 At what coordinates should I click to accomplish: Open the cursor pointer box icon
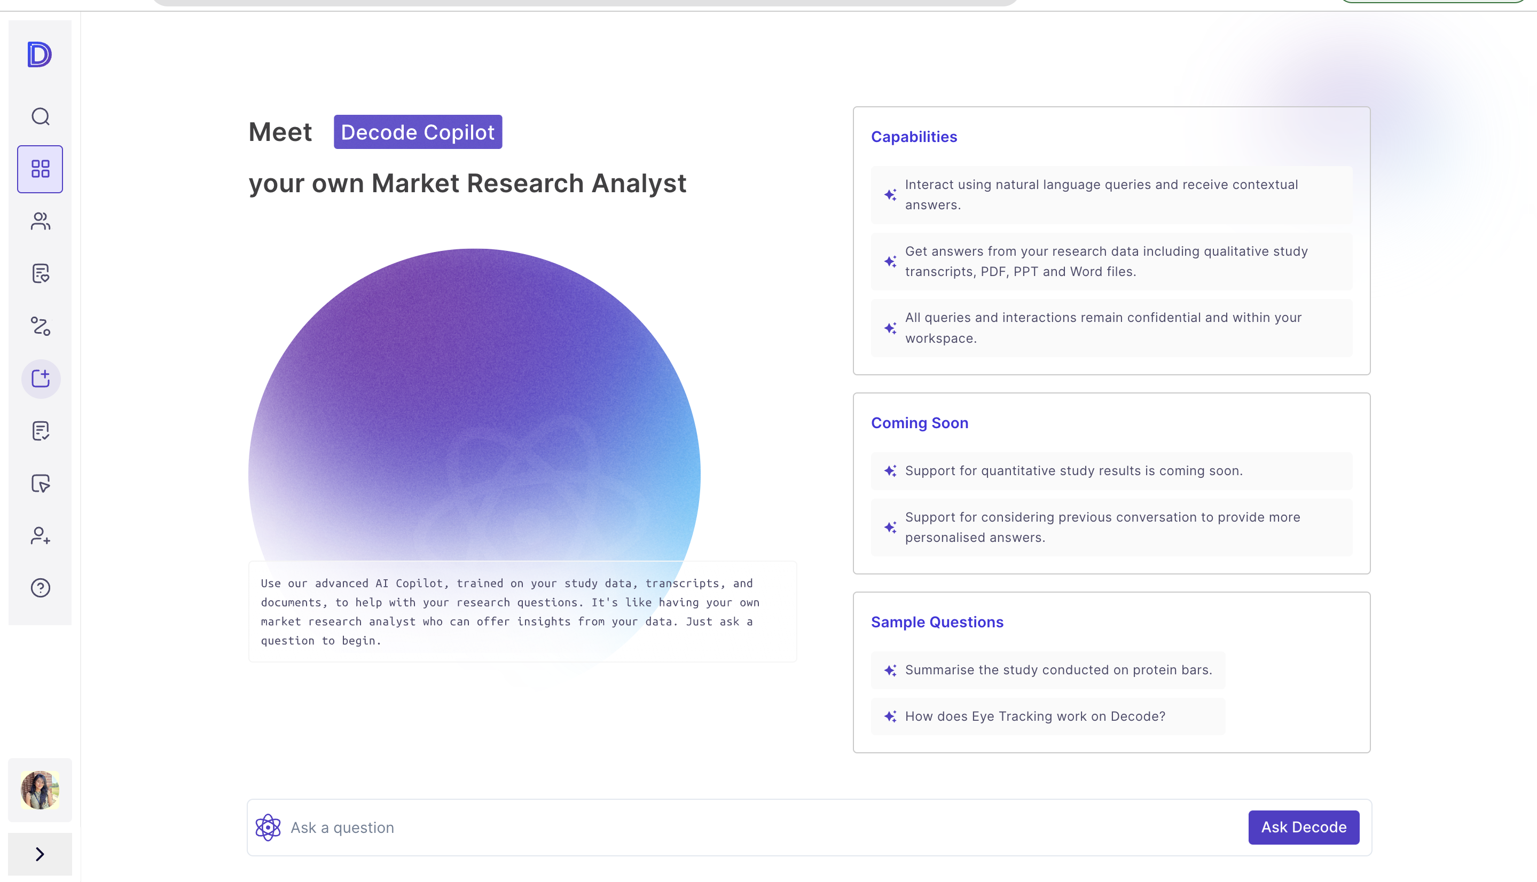(x=41, y=483)
